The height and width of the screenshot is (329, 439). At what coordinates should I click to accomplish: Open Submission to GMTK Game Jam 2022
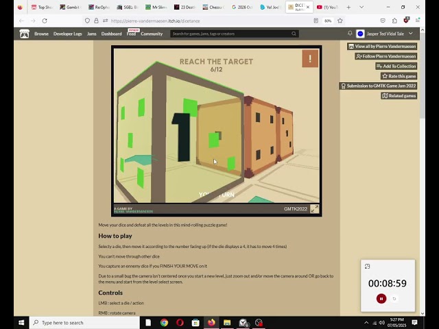[378, 86]
